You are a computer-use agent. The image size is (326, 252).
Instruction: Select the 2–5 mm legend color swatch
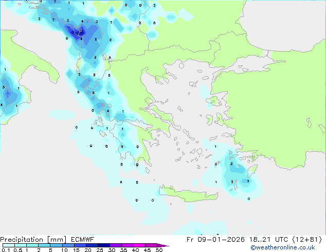coord(44,245)
